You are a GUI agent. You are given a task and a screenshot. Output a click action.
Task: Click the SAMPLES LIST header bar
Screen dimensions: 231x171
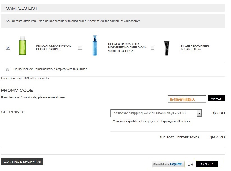pos(113,8)
